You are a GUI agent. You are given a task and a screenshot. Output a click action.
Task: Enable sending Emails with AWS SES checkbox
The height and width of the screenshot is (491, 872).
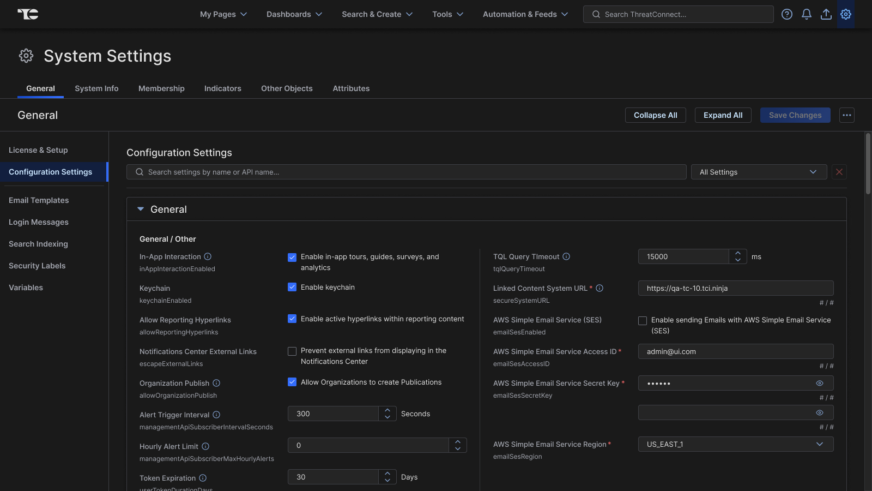643,321
